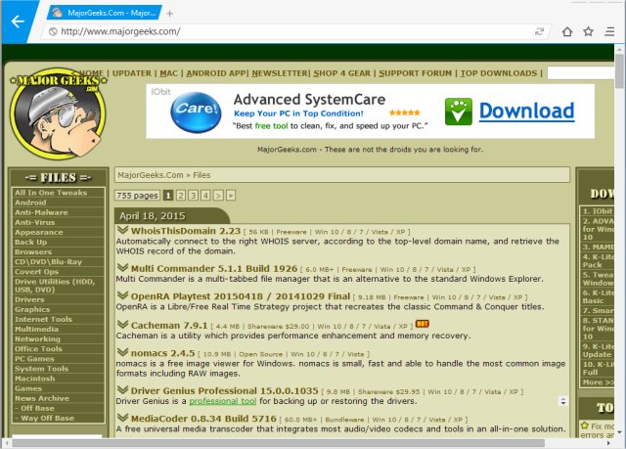Go to page 3 of files

194,196
